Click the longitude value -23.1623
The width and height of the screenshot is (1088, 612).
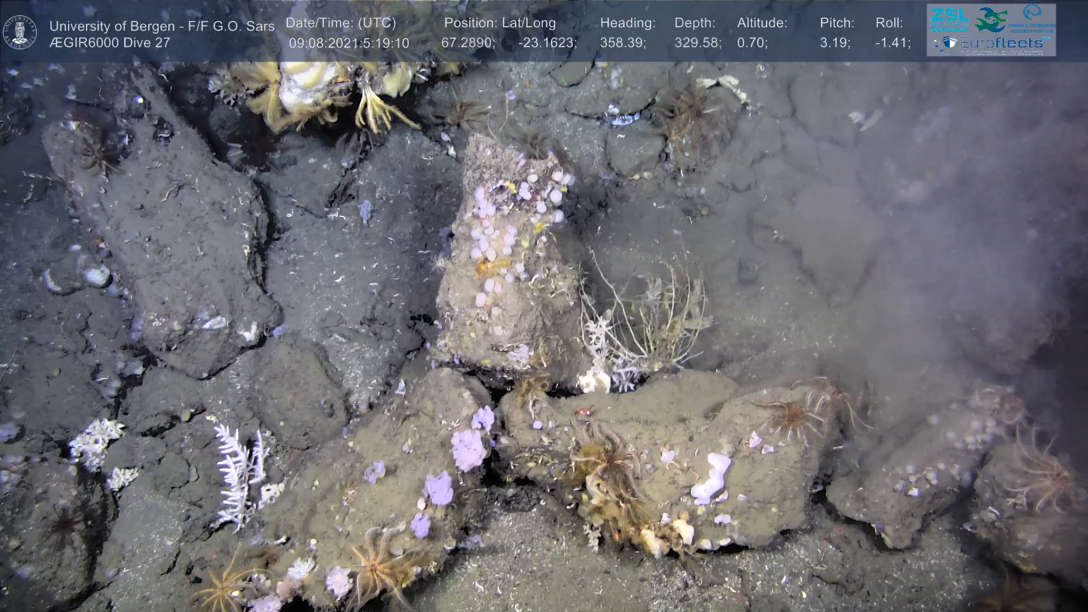click(547, 43)
